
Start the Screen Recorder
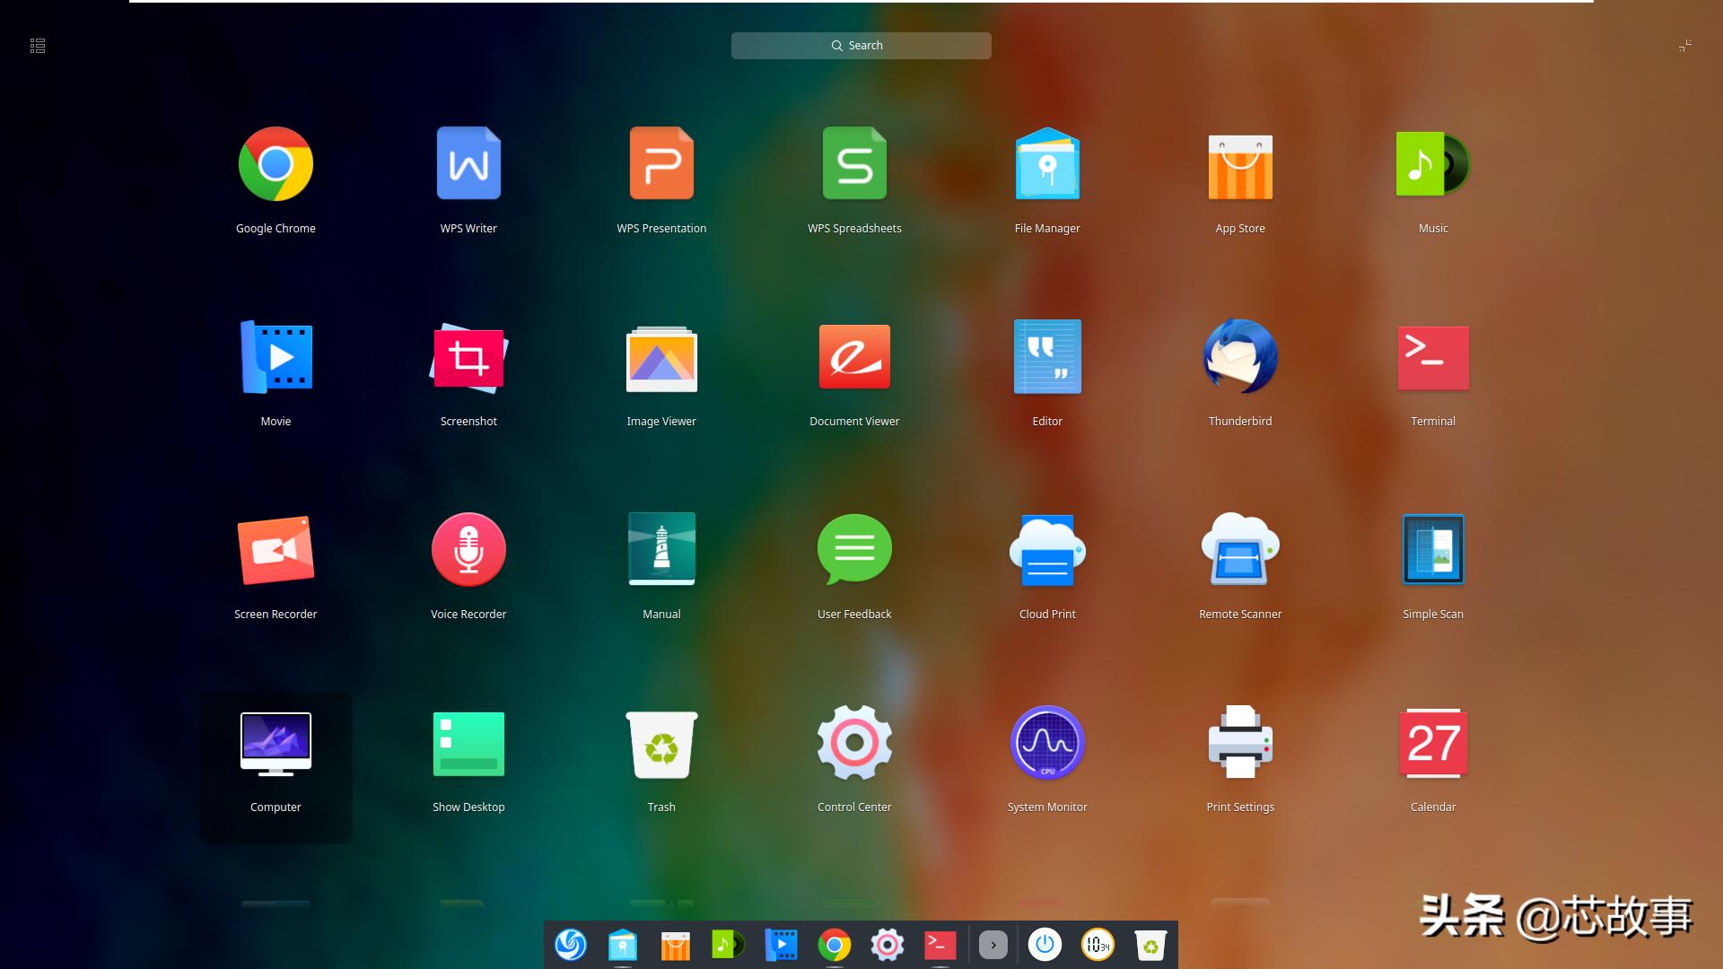tap(276, 550)
